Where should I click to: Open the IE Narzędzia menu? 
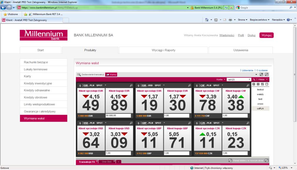(278, 20)
